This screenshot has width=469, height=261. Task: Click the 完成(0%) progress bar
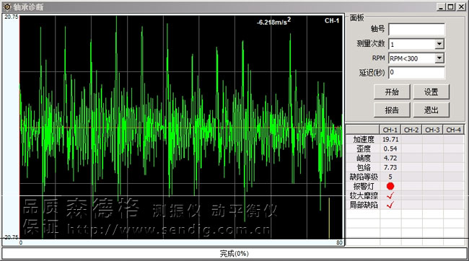pos(234,254)
